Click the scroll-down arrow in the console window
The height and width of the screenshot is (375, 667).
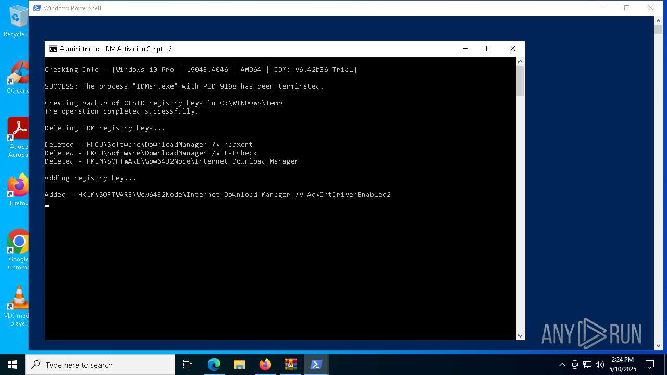[520, 336]
